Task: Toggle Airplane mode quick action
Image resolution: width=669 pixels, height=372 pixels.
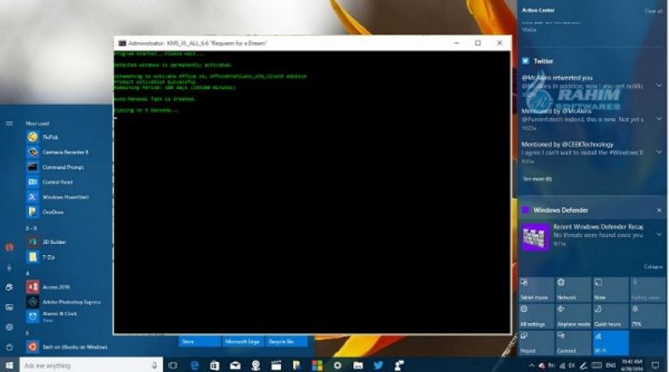Action: click(x=573, y=315)
